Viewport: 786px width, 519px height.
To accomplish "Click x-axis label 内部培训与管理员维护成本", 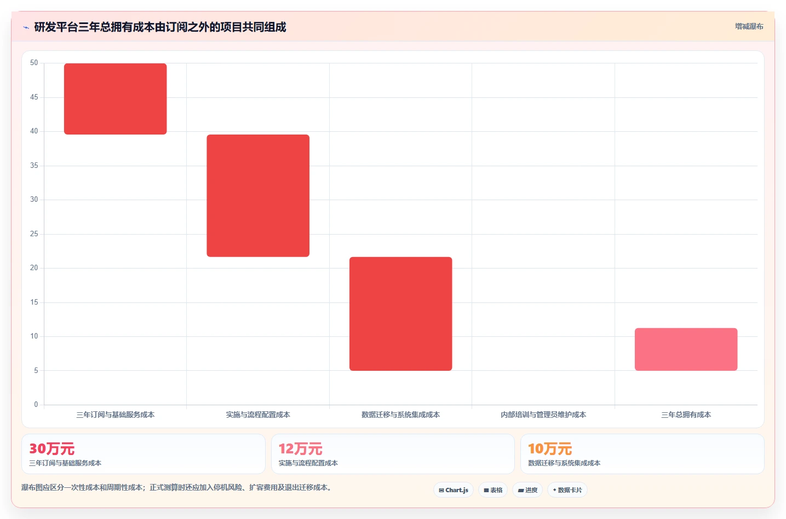I will click(x=543, y=415).
